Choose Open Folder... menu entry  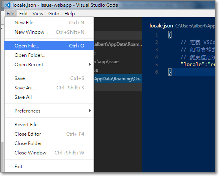point(49,55)
